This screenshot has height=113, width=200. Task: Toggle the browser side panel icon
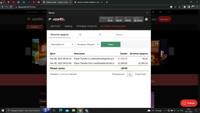pos(189,7)
